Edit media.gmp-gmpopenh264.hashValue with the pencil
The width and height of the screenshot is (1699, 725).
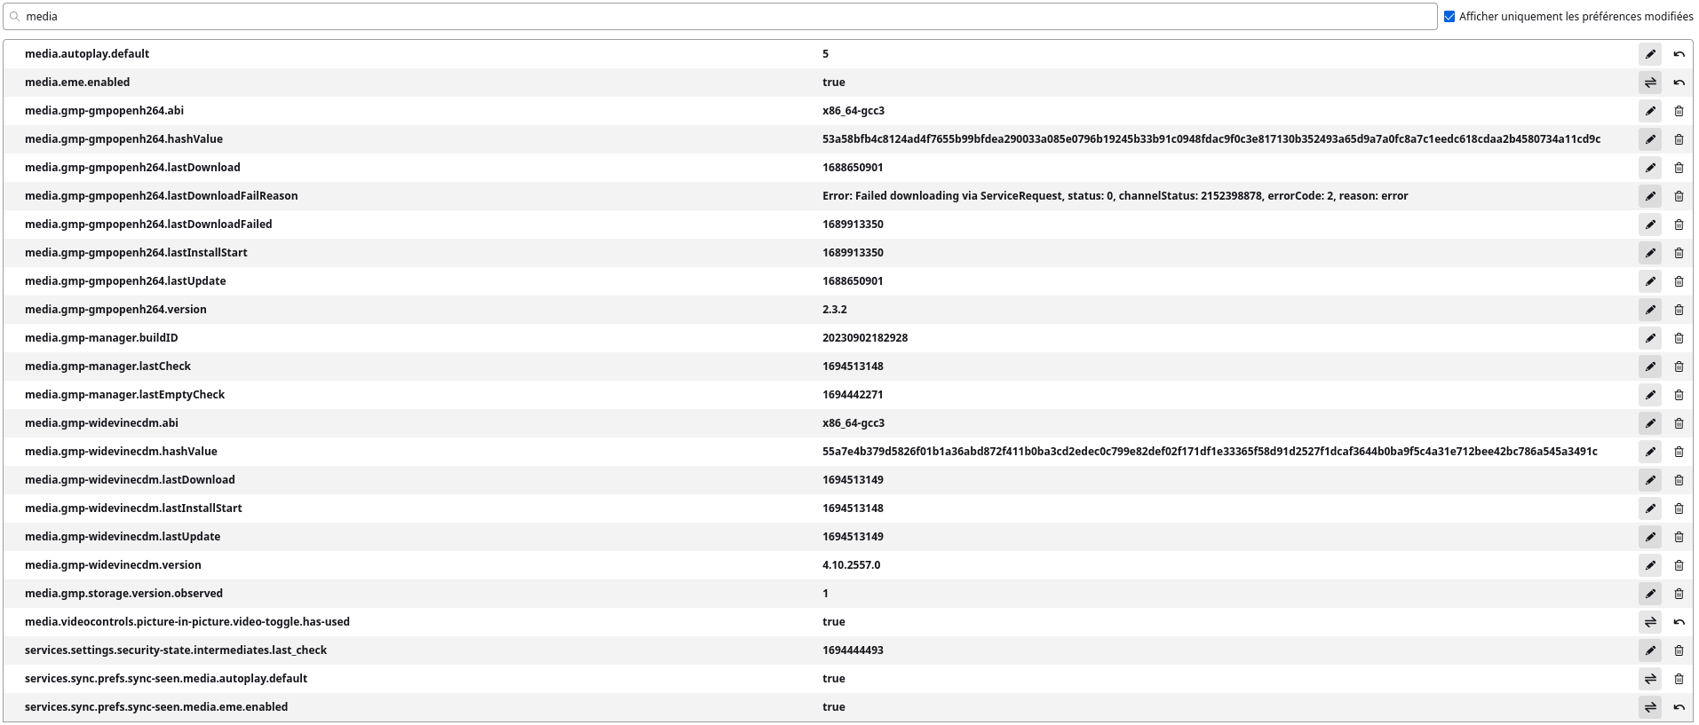click(1650, 139)
